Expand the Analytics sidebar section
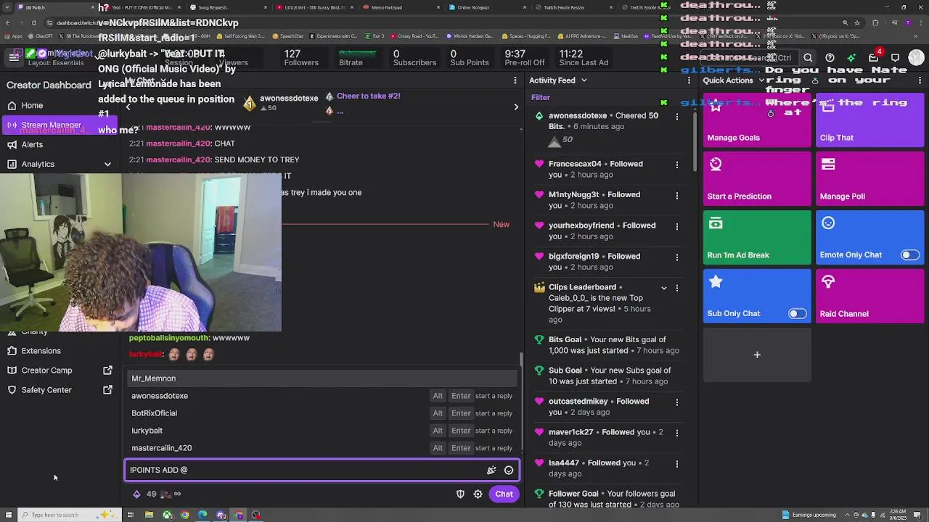Viewport: 929px width, 522px height. point(107,165)
